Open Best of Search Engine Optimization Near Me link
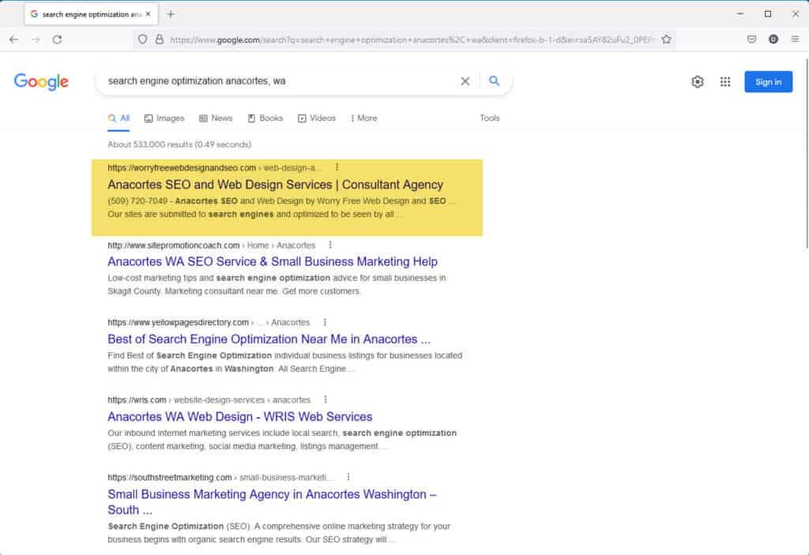 click(x=269, y=339)
